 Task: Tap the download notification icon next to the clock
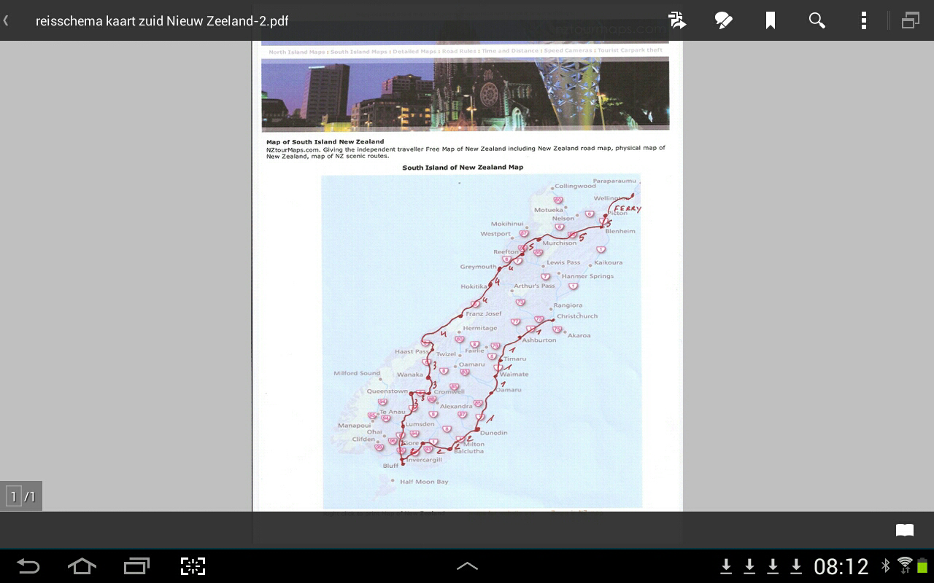tap(796, 566)
